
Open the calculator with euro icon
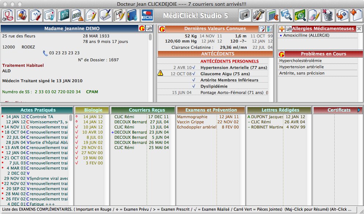273,15
